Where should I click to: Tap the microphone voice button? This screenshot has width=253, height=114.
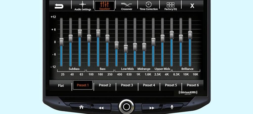[x=172, y=107]
